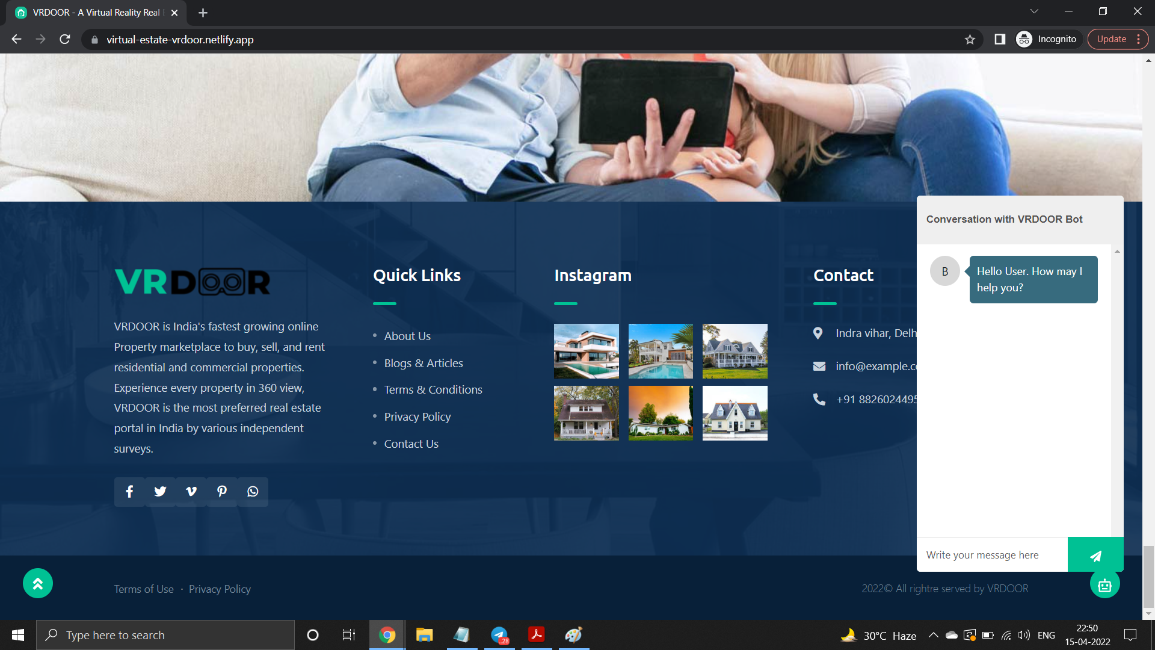Image resolution: width=1155 pixels, height=650 pixels.
Task: Toggle the browser side panel icon
Action: (x=1000, y=40)
